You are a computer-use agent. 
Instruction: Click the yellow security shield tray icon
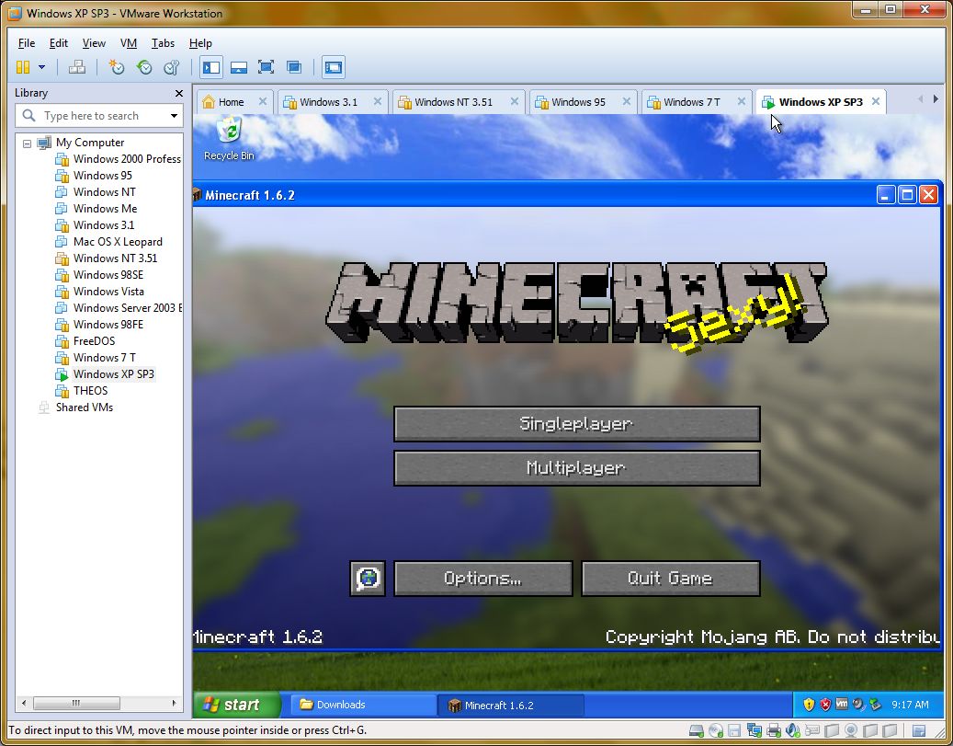pos(809,705)
